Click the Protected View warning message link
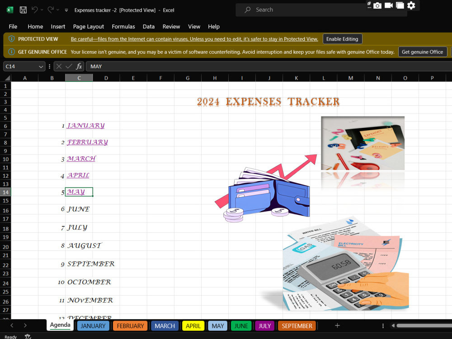 [194, 39]
